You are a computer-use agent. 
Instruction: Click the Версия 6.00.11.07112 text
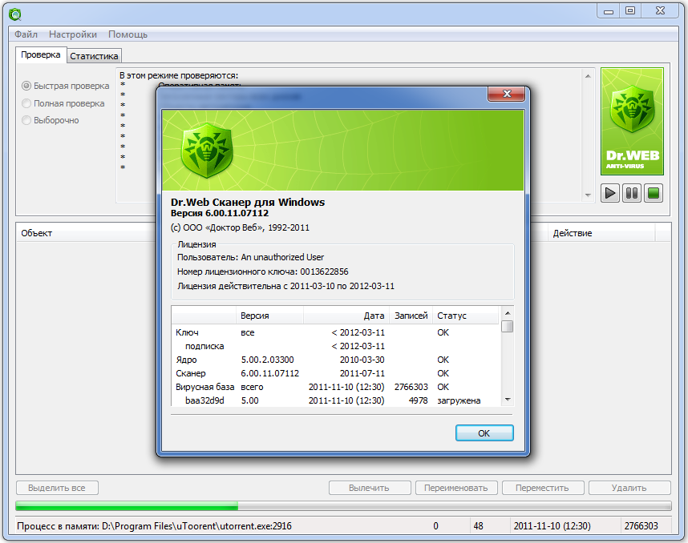[x=220, y=213]
